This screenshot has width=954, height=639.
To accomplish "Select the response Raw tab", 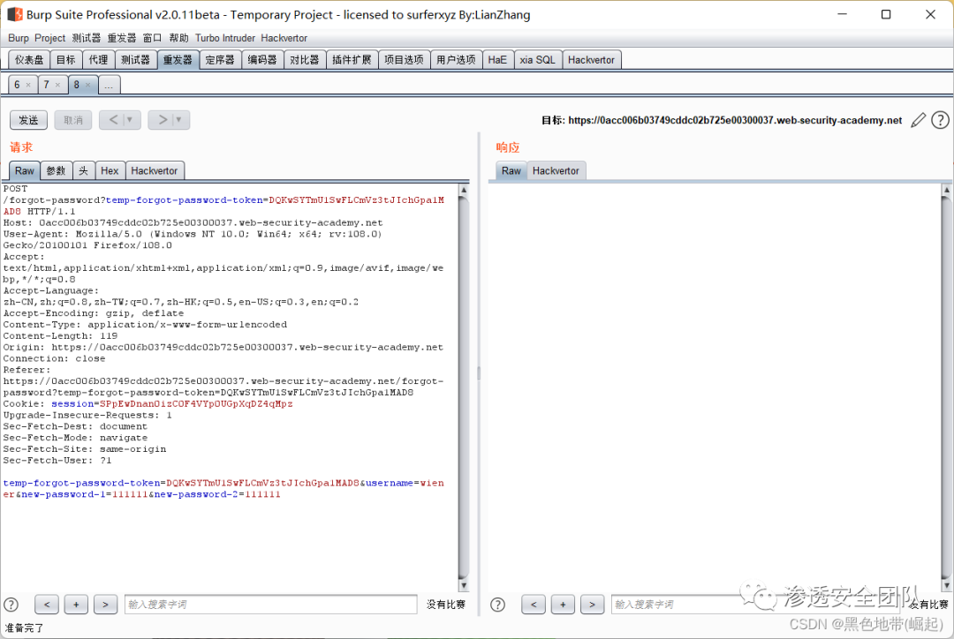I will [x=511, y=171].
